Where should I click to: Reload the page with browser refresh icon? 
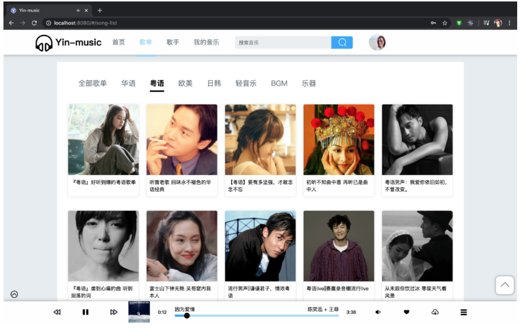pos(34,23)
